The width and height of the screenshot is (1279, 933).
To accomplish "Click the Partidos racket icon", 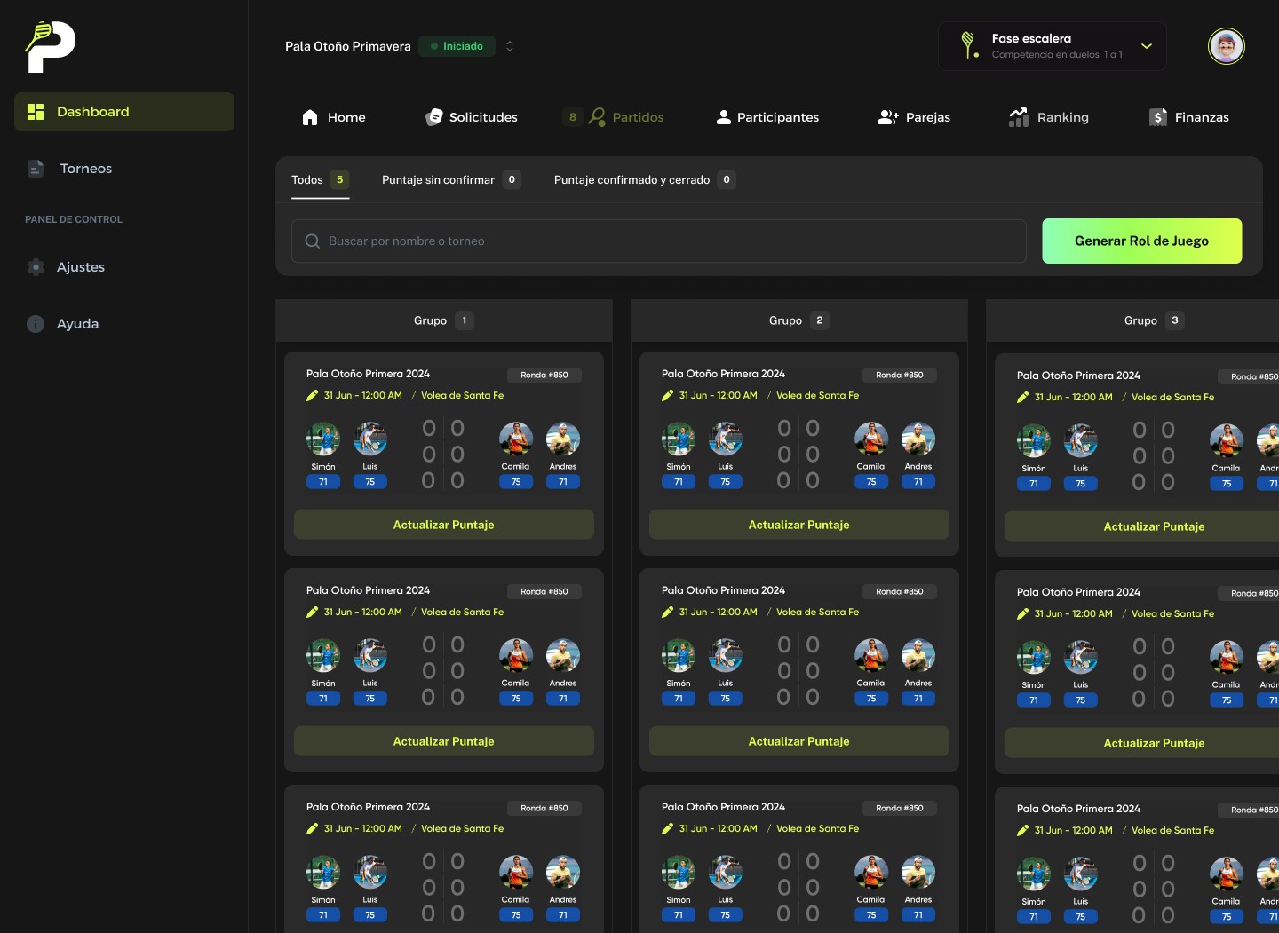I will click(597, 117).
